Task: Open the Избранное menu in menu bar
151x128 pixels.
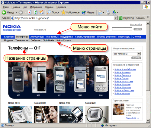Action: point(36,7)
